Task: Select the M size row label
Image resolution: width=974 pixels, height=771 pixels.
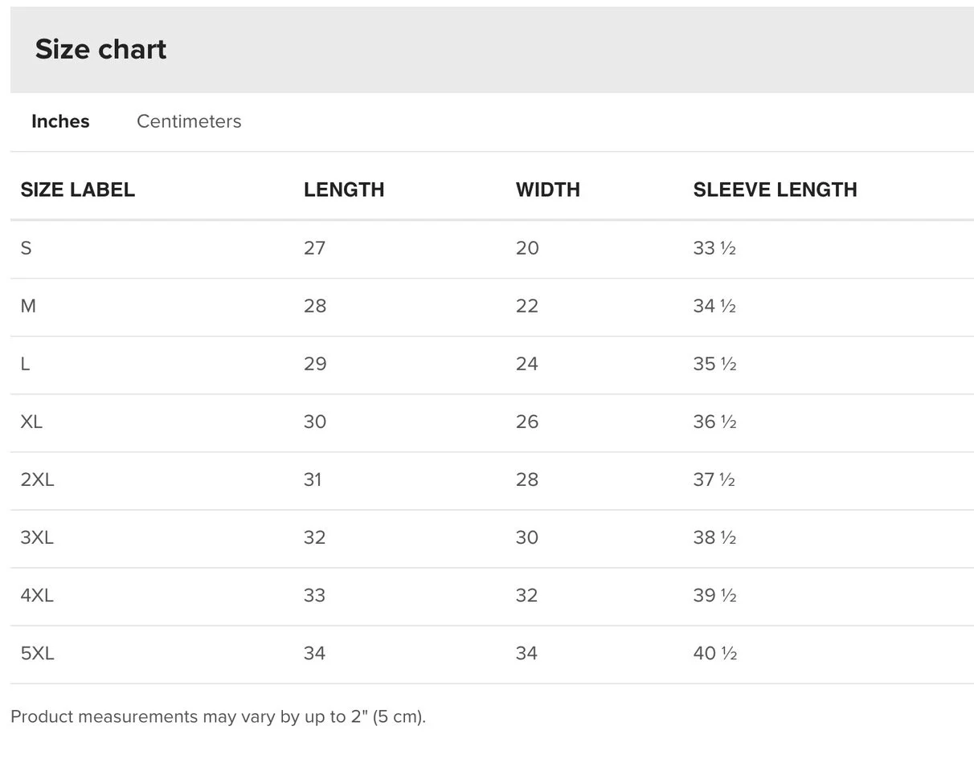Action: pos(28,306)
